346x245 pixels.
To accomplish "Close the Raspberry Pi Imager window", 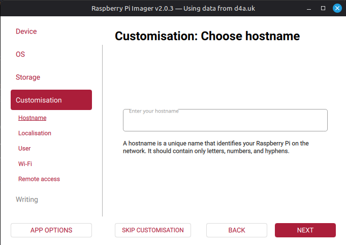I will (x=337, y=8).
